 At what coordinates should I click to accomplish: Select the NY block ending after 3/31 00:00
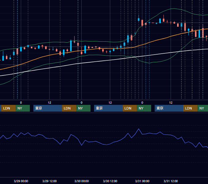(144, 108)
